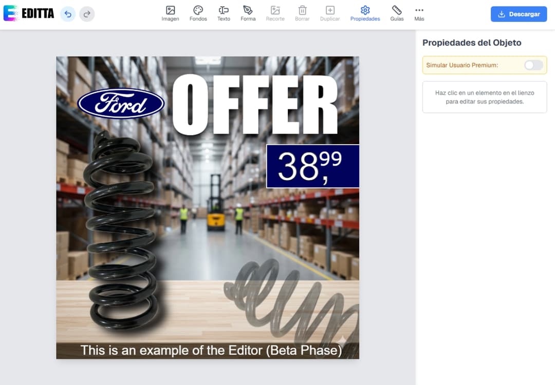Click the EDITTA logo
The width and height of the screenshot is (555, 385).
pos(28,14)
